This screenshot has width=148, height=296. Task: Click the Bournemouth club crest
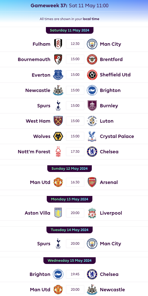coord(58,59)
